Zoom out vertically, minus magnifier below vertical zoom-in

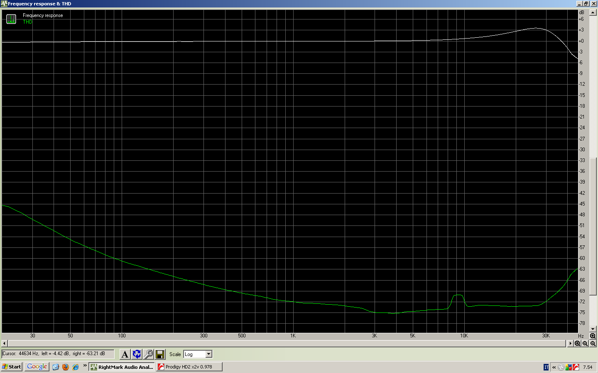click(x=593, y=343)
